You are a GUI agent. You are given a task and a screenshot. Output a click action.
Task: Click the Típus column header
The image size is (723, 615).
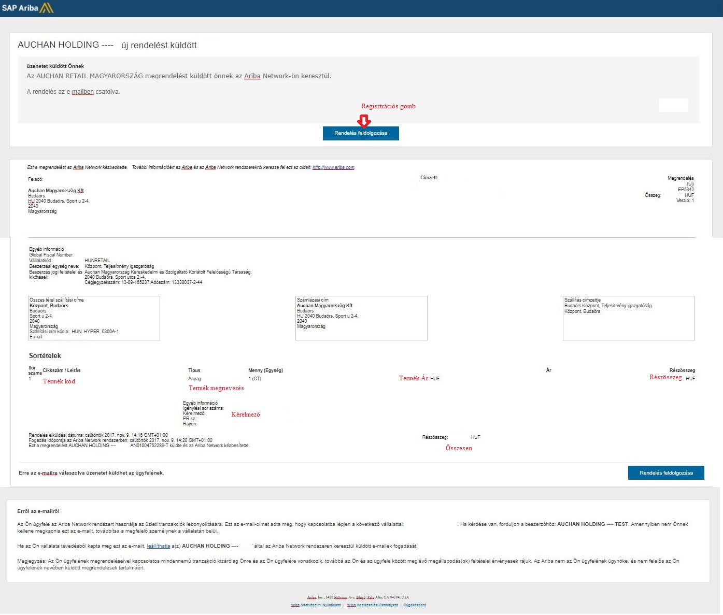click(x=194, y=370)
